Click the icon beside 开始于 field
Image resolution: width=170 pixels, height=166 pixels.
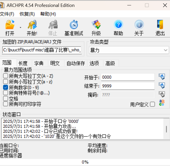pos(162,77)
